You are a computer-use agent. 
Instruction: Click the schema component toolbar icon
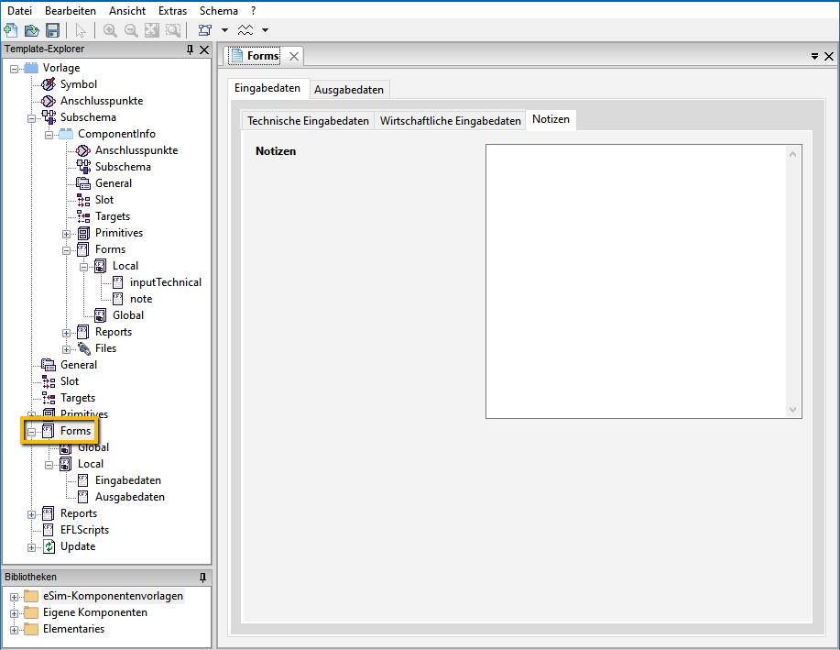point(204,30)
